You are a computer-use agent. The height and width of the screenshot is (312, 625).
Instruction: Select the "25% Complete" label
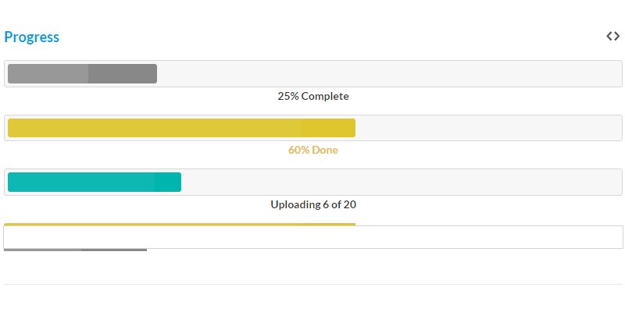coord(313,97)
